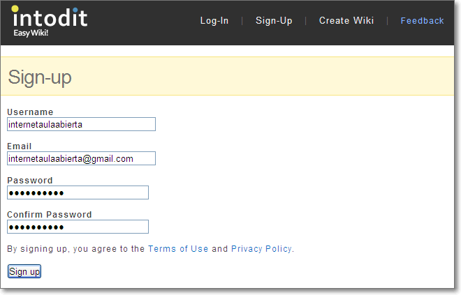Focus the Username input field
Viewport: 461px width, 295px height.
(x=82, y=124)
